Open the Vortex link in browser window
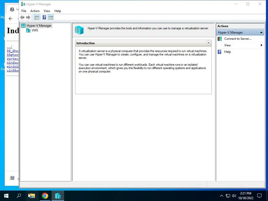The height and width of the screenshot is (201, 268). point(13,59)
